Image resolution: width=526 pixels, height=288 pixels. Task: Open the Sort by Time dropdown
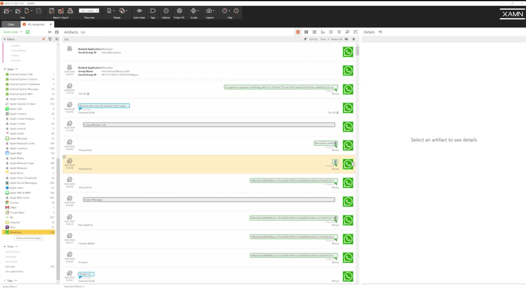click(x=325, y=39)
